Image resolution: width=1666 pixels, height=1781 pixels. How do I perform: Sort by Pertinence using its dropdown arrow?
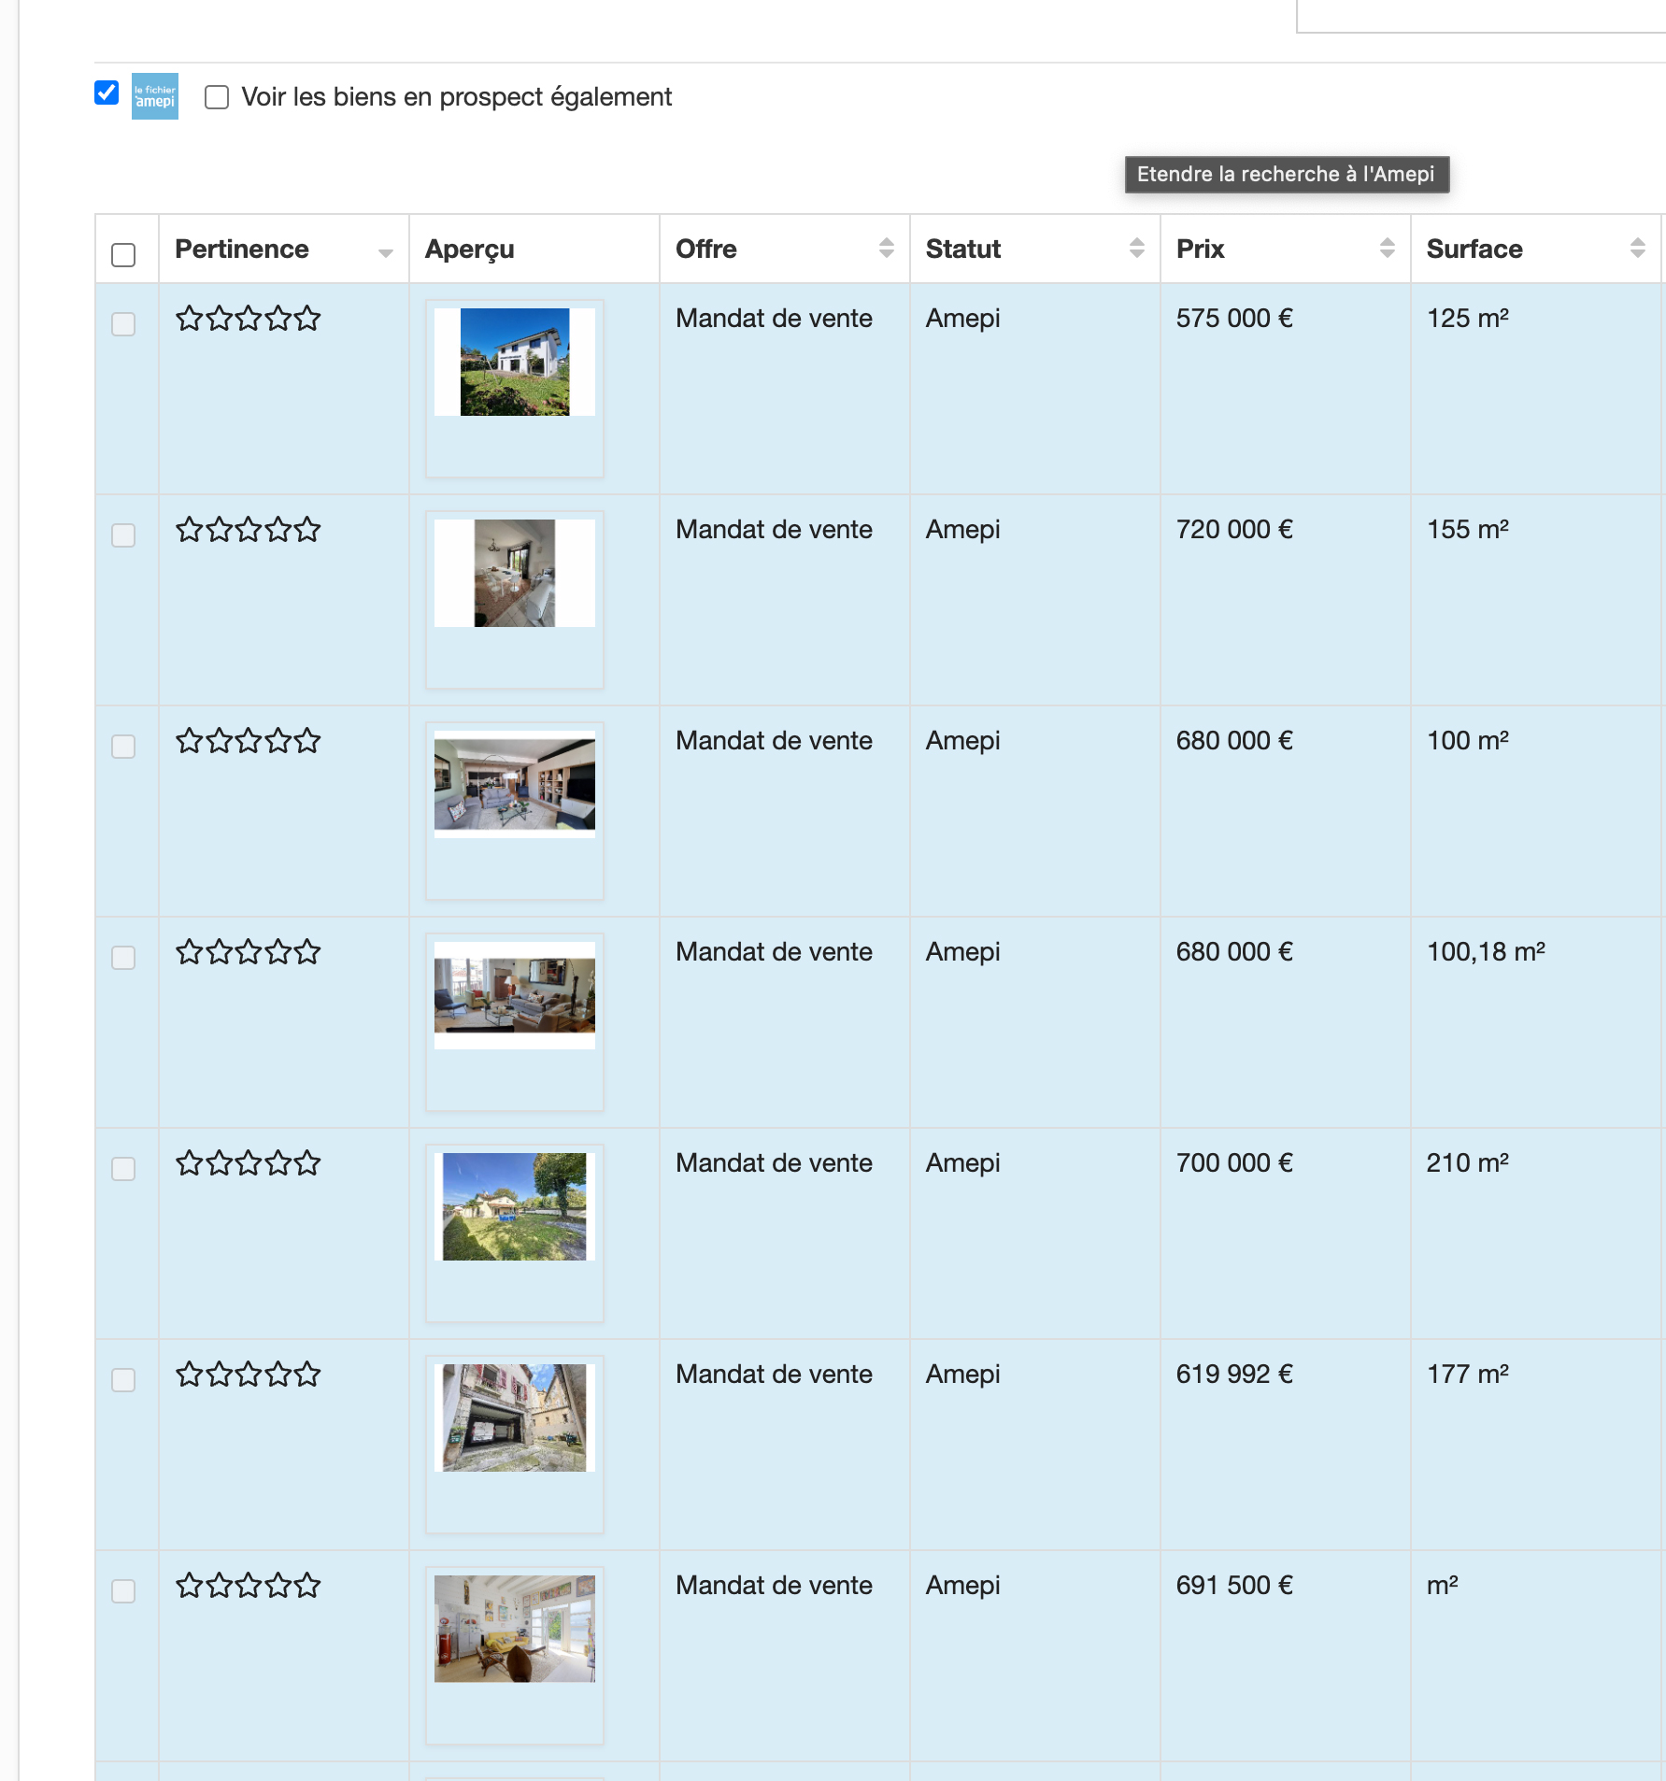(x=385, y=253)
